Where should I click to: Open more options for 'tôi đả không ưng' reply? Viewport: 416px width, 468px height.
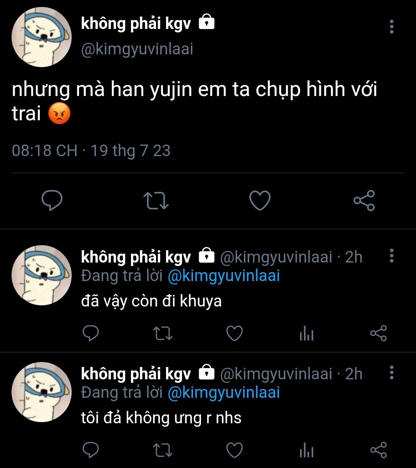point(392,372)
